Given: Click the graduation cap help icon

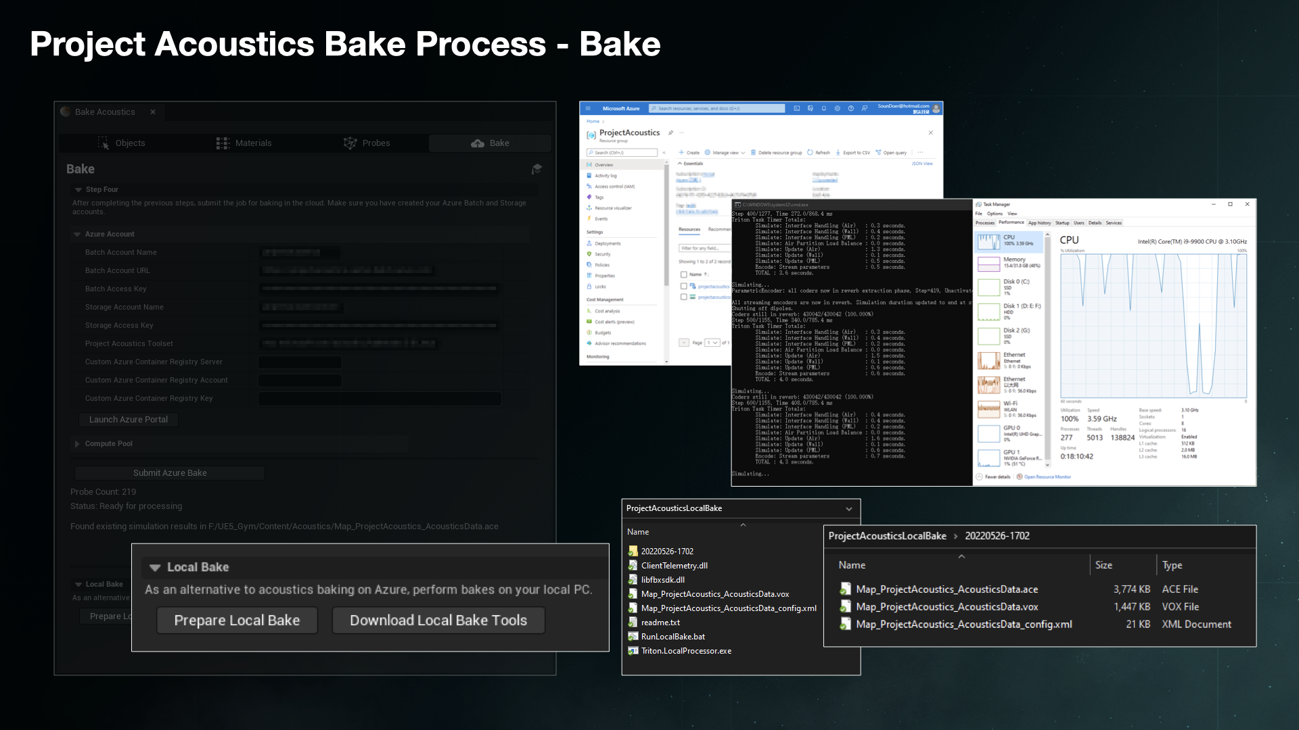Looking at the screenshot, I should (x=537, y=169).
